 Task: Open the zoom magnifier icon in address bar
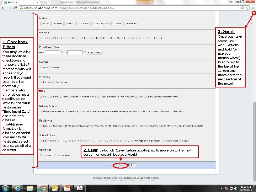pos(242,8)
